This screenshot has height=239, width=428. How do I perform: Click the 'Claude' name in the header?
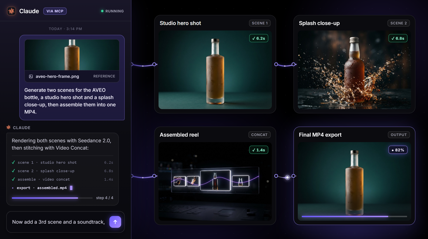[x=29, y=11]
